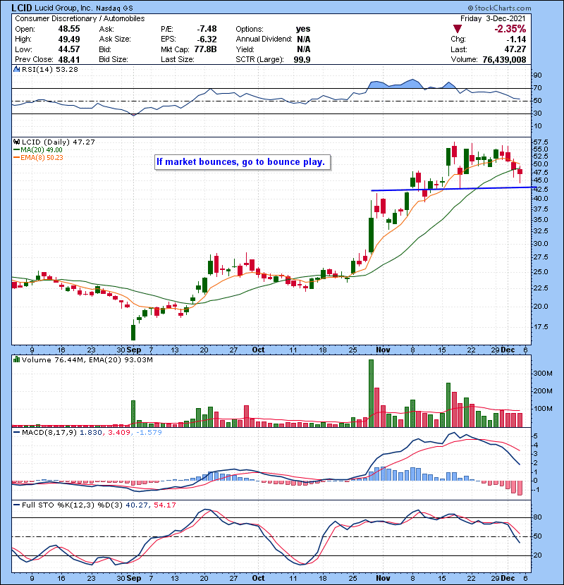Click the N/A next to Annual Dividend
Viewport: 564px width, 585px height.
[x=304, y=39]
